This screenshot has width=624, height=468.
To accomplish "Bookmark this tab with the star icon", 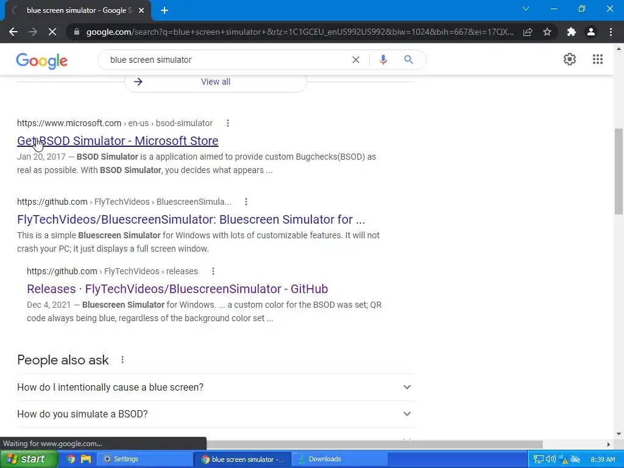I will (547, 32).
